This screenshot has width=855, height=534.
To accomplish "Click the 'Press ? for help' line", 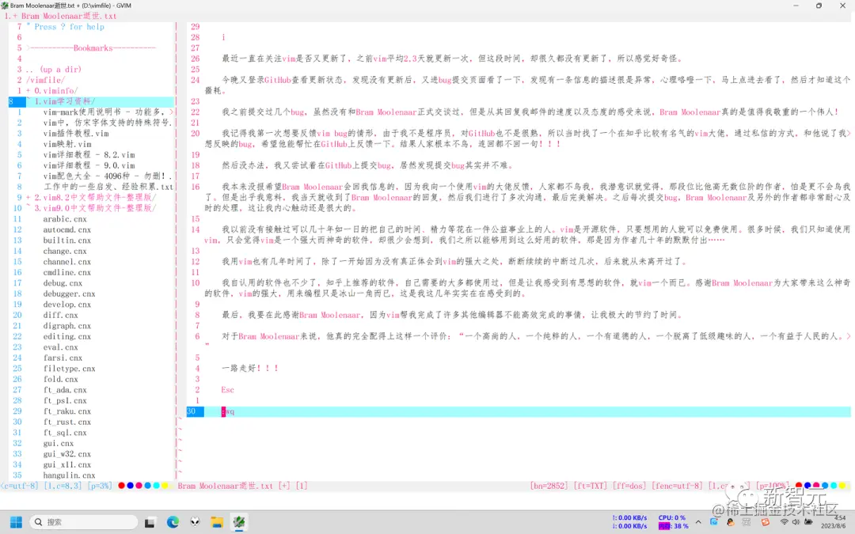I will (x=65, y=27).
